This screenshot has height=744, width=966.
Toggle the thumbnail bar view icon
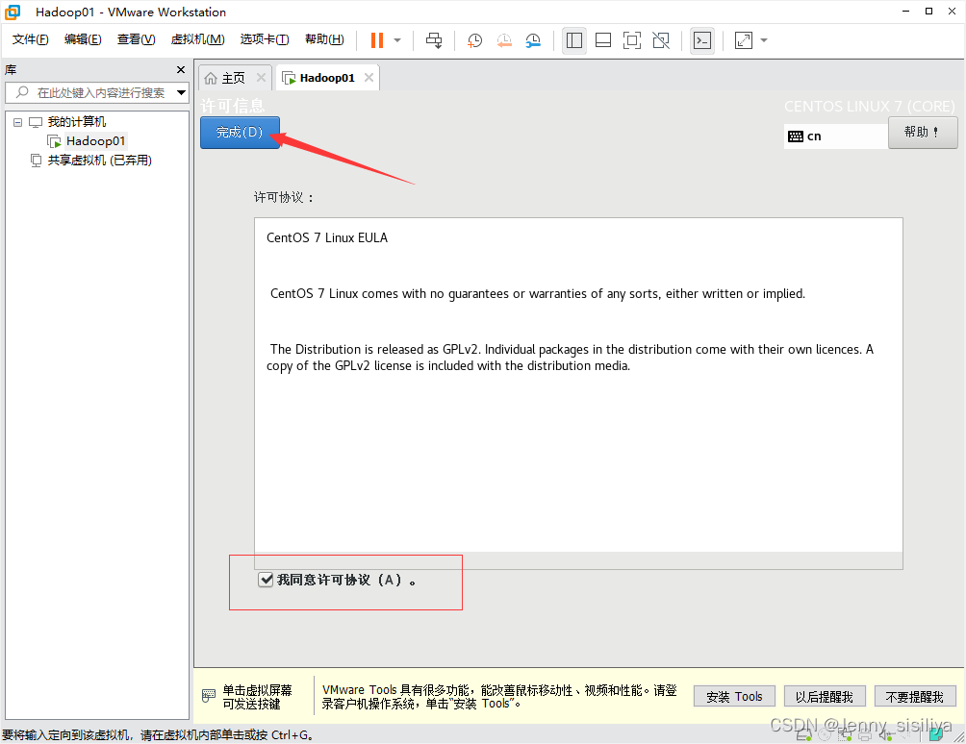tap(603, 40)
